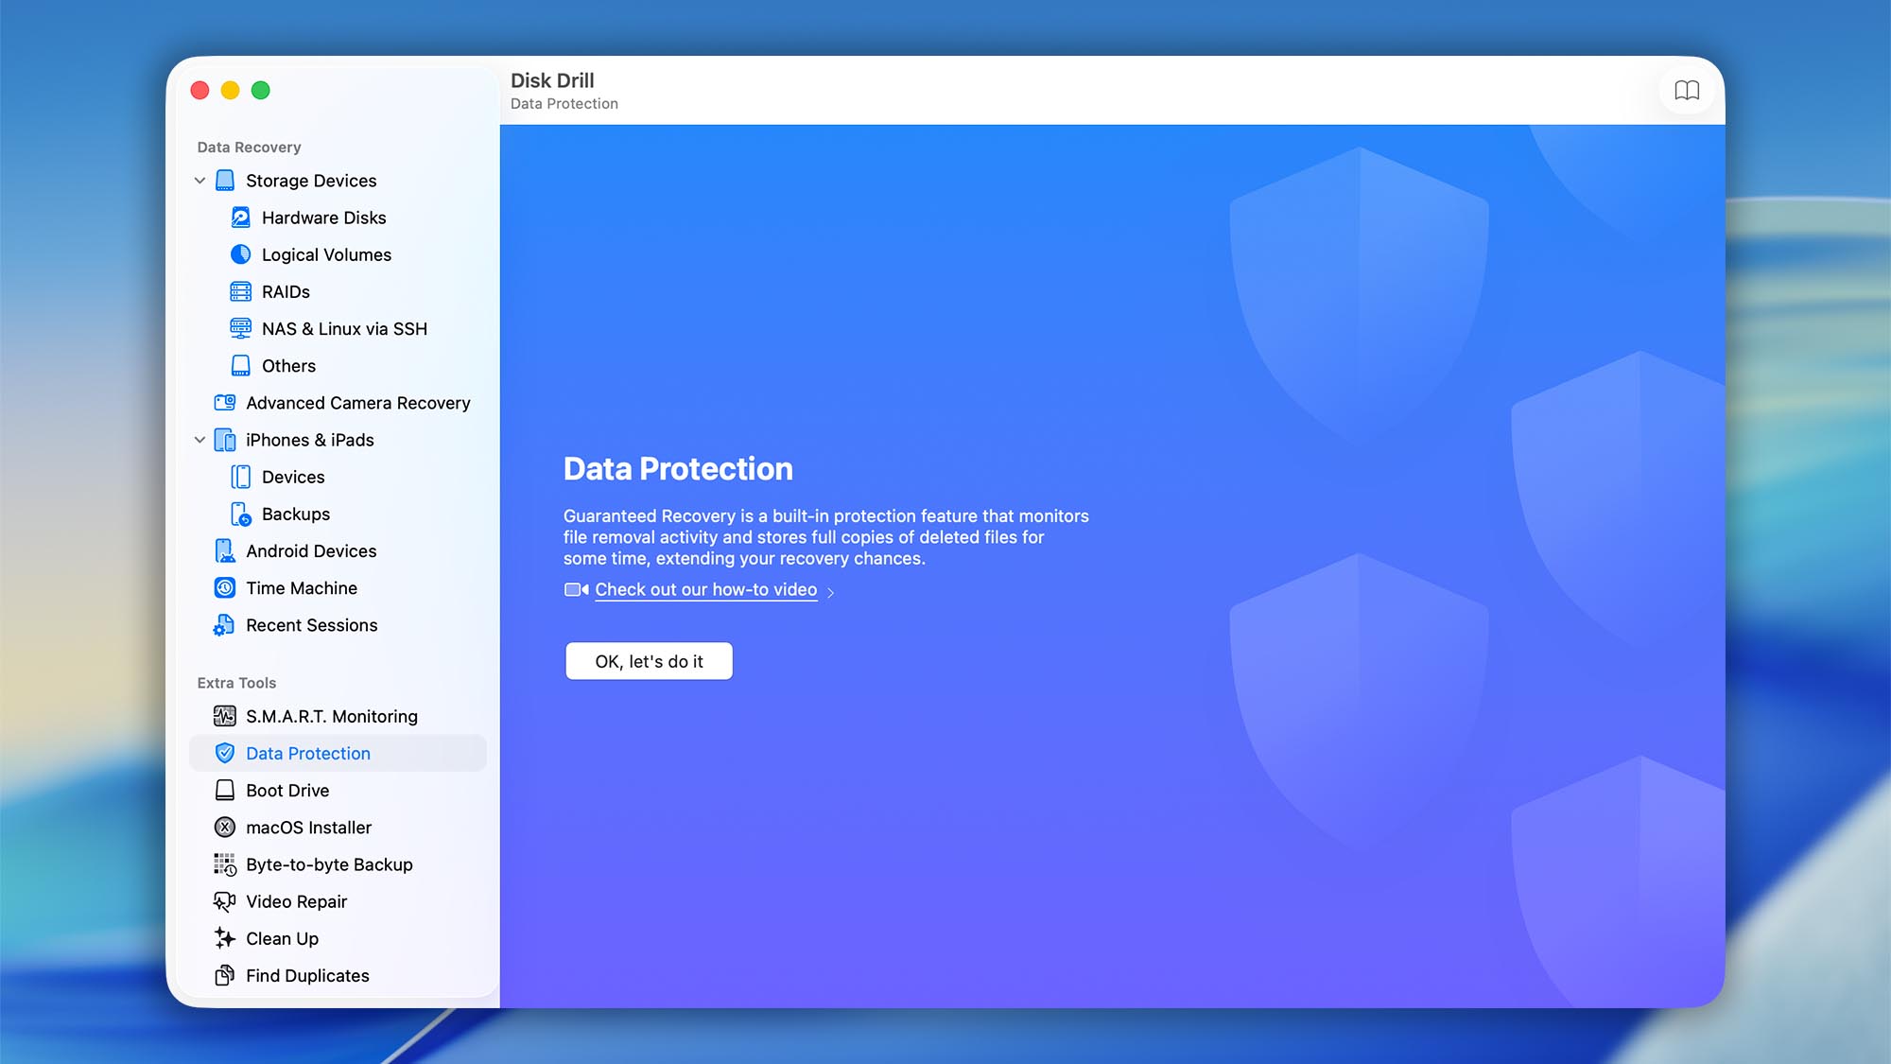
Task: Click the Find Duplicates icon
Action: point(225,975)
